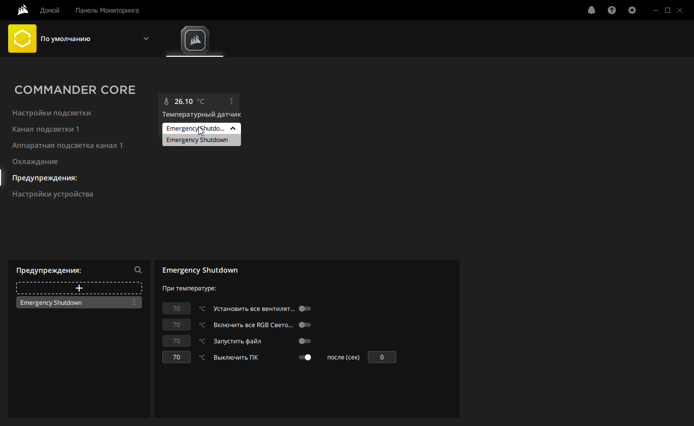
Task: Click the Corsair sails logo
Action: coord(23,10)
